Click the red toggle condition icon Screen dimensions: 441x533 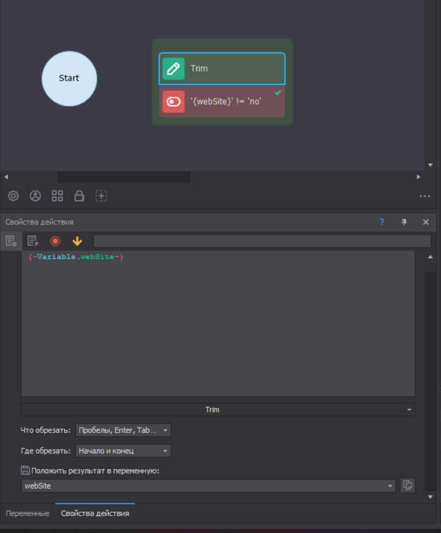(174, 101)
